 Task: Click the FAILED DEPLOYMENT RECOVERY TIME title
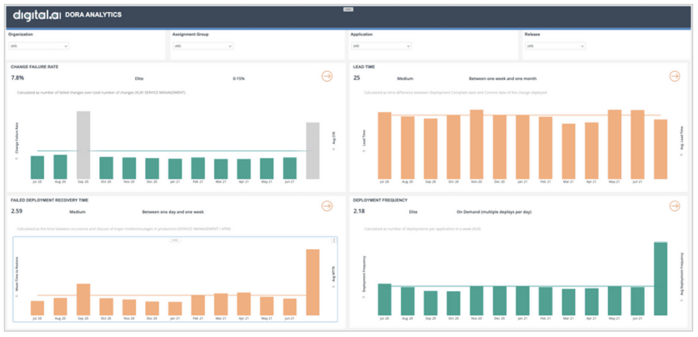click(49, 200)
